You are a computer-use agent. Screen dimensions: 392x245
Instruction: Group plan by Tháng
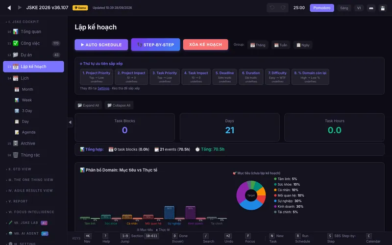click(258, 45)
